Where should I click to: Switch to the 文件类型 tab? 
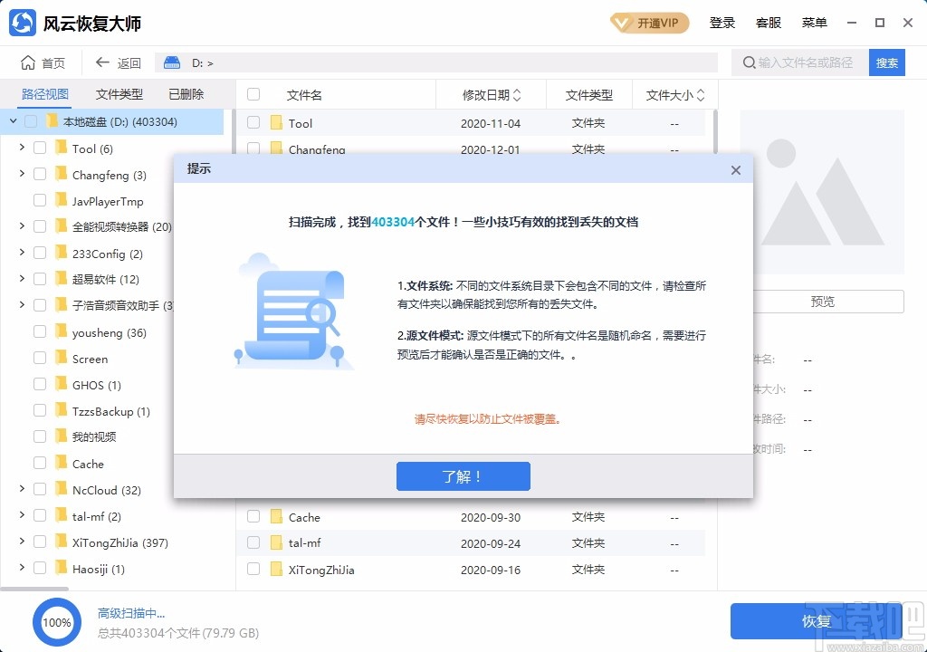point(119,93)
